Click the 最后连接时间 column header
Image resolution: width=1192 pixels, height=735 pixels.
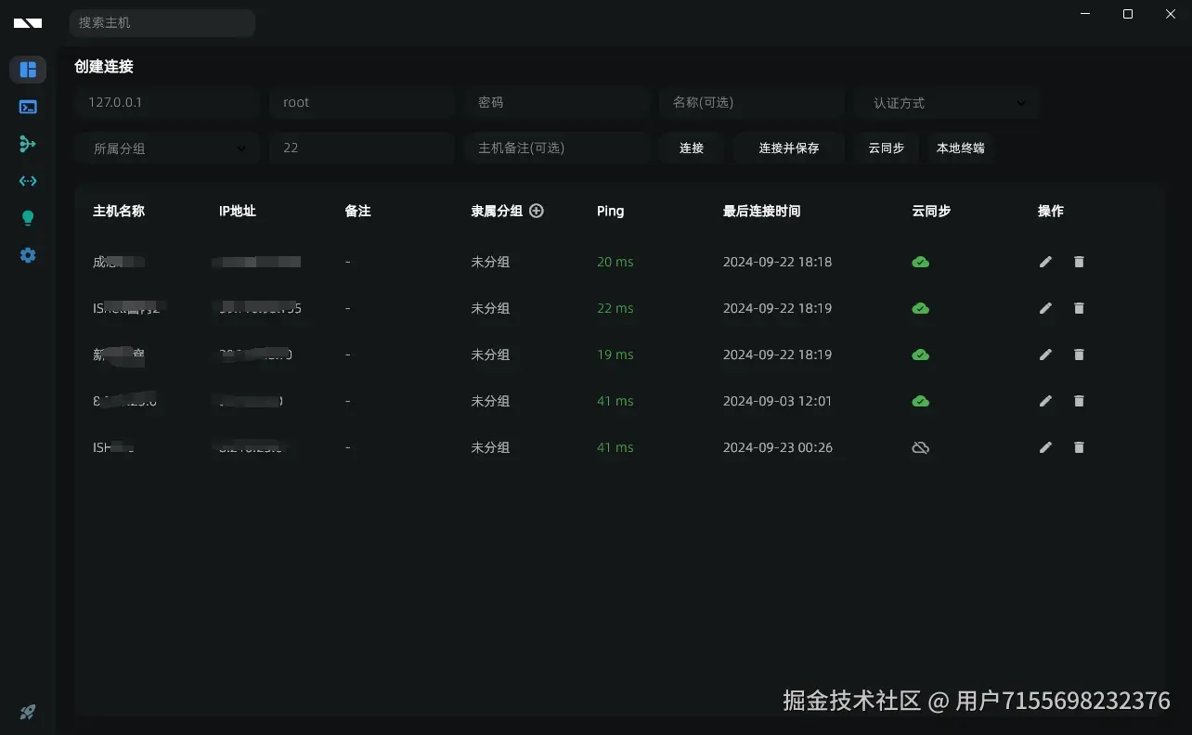pos(761,211)
